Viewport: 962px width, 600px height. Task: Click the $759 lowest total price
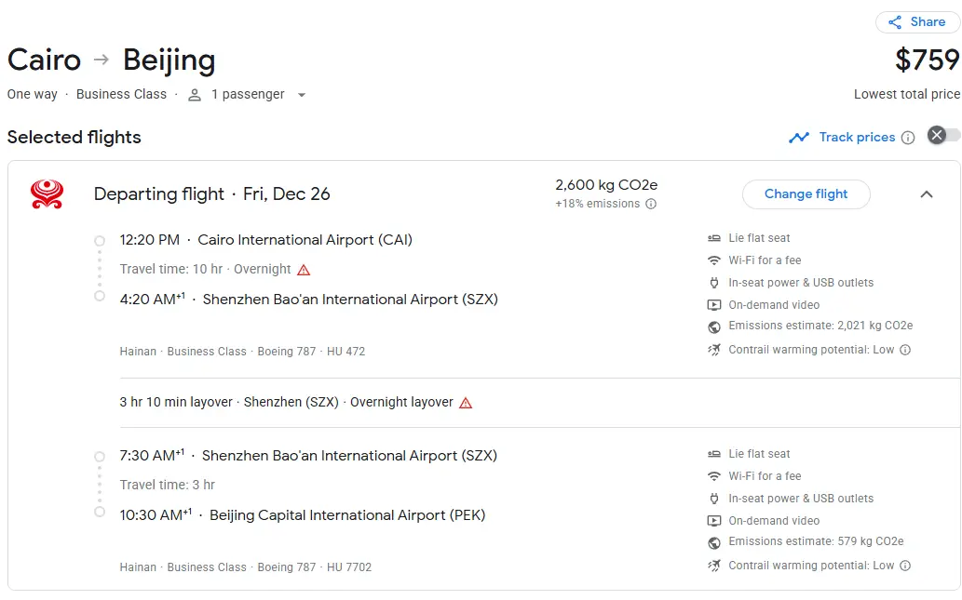pos(927,60)
